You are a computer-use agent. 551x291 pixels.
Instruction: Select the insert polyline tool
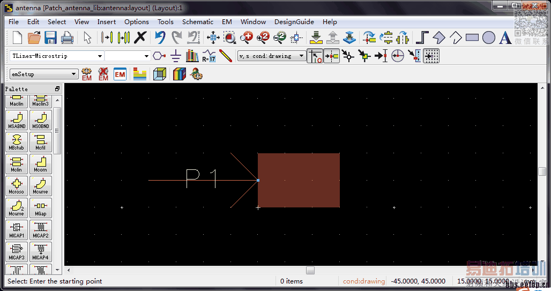coord(456,38)
